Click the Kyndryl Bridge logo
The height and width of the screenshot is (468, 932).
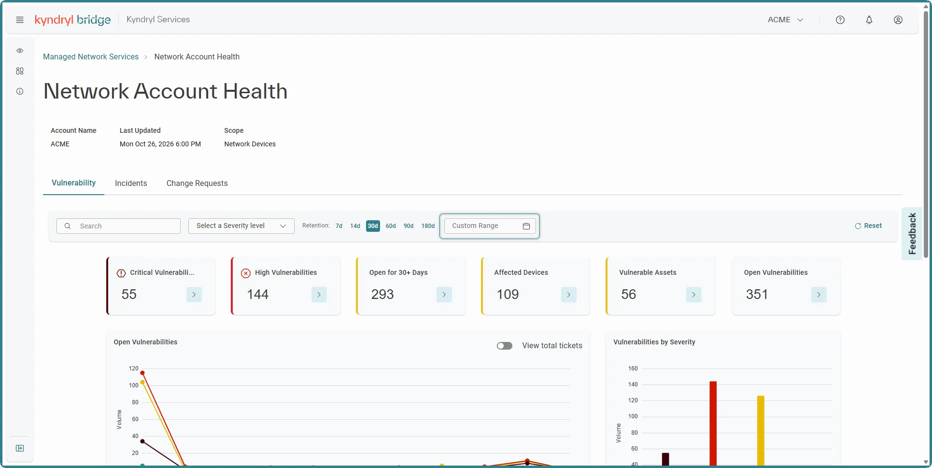point(73,20)
